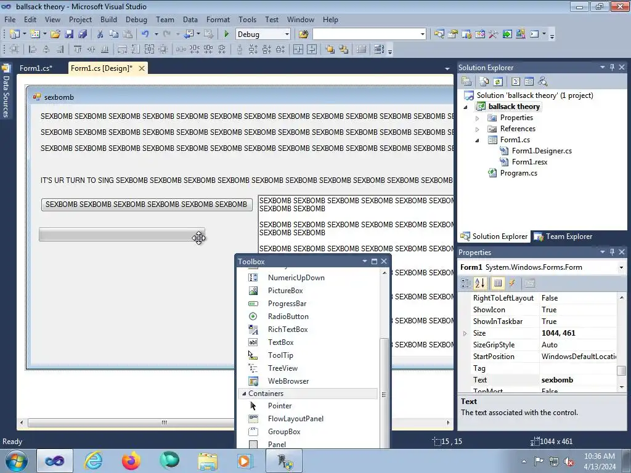This screenshot has width=631, height=473.
Task: Maximize the floating Toolbox window
Action: pos(374,261)
